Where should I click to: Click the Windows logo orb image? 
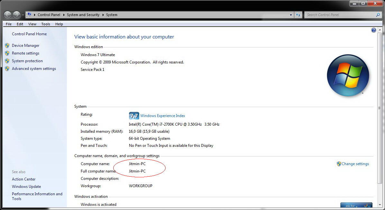click(348, 75)
